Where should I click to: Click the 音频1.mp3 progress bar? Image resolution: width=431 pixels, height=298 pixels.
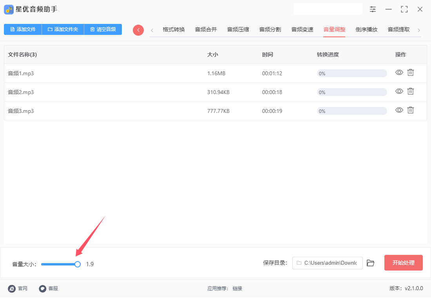click(352, 73)
